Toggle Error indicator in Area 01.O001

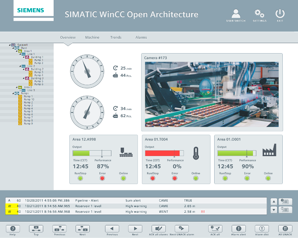click(247, 178)
